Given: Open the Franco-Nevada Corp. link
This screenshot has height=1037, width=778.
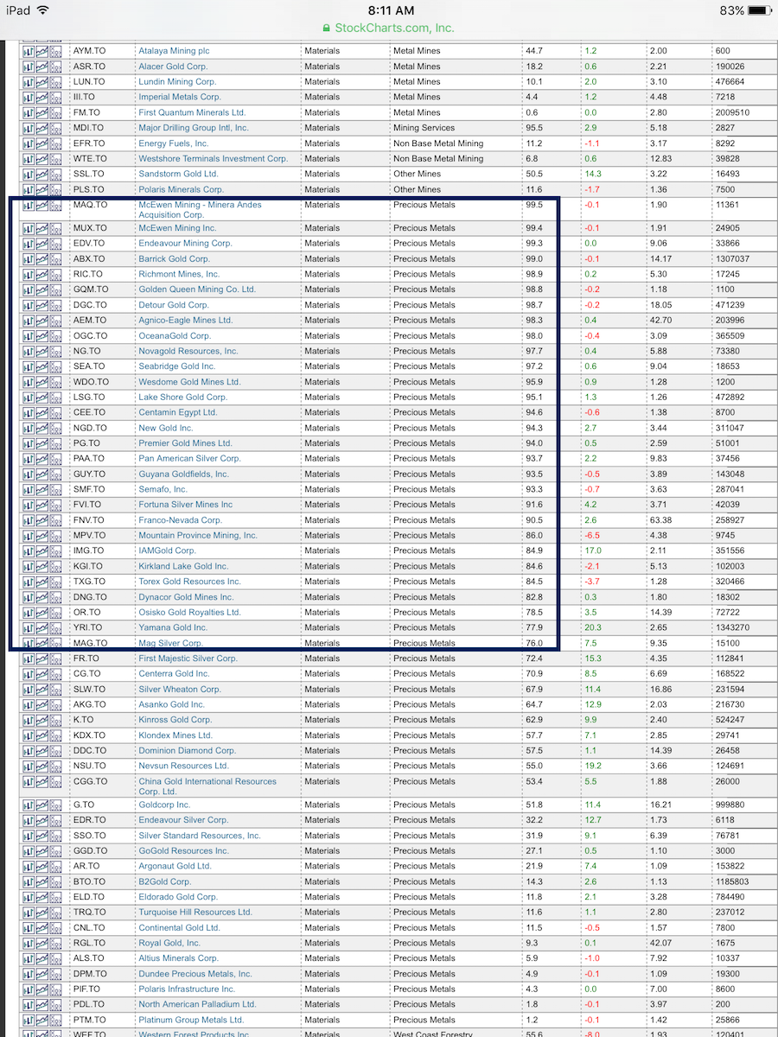Looking at the screenshot, I should coord(180,520).
